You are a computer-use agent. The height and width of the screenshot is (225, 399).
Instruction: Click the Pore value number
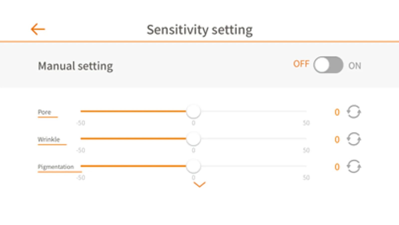coord(337,112)
